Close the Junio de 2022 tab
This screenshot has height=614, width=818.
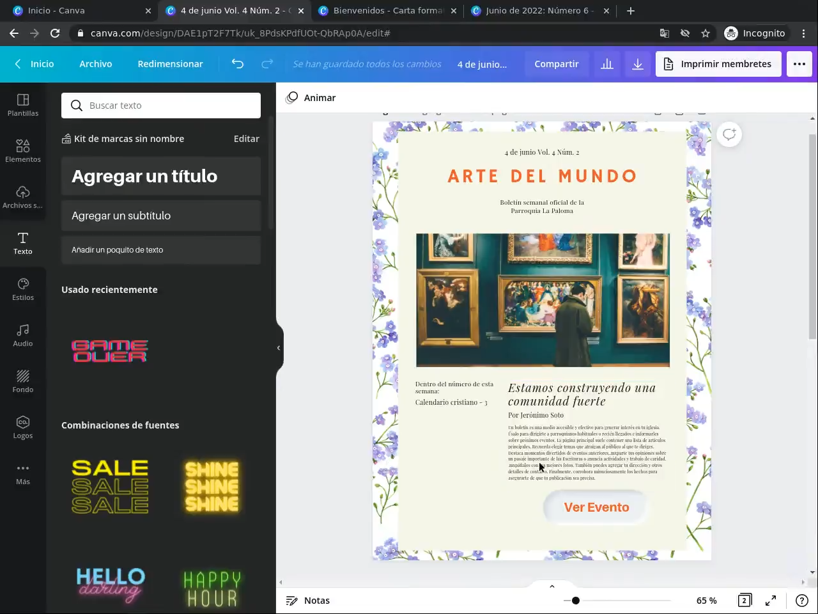click(606, 11)
